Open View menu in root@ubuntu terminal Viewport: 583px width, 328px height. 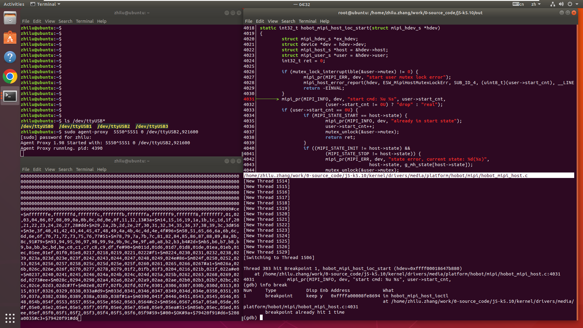(273, 21)
